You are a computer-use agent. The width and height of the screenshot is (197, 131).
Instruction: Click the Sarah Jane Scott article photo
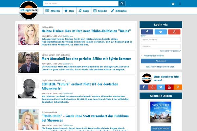pyautogui.click(x=28, y=120)
